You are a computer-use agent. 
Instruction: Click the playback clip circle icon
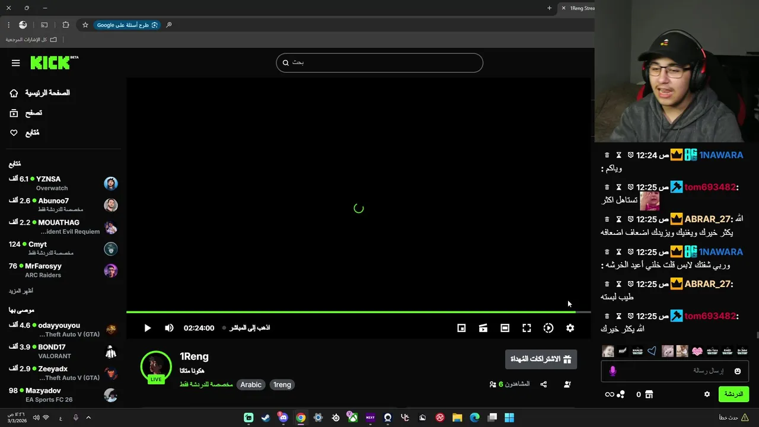[x=548, y=328]
